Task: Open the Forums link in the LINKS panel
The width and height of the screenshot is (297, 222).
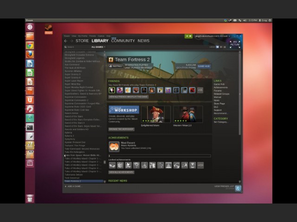Action: click(x=218, y=91)
